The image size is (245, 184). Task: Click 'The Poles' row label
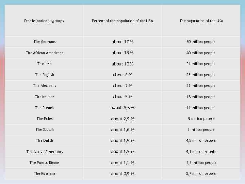point(45,119)
